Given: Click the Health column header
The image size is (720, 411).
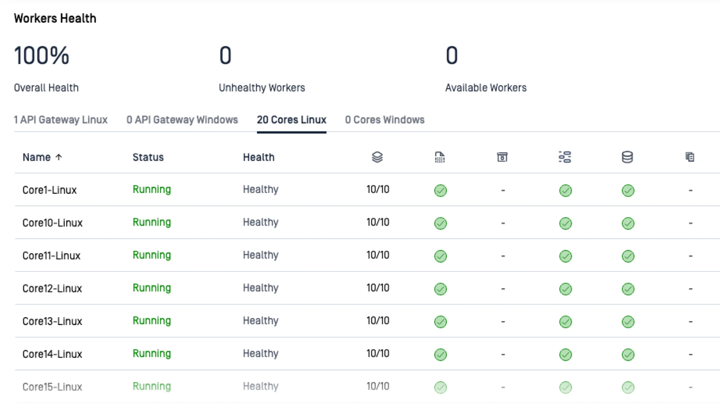Looking at the screenshot, I should 258,158.
